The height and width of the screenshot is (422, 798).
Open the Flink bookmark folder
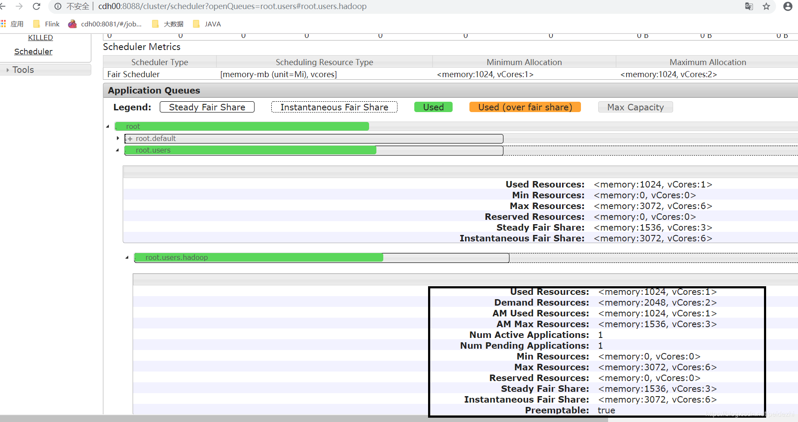(x=47, y=24)
